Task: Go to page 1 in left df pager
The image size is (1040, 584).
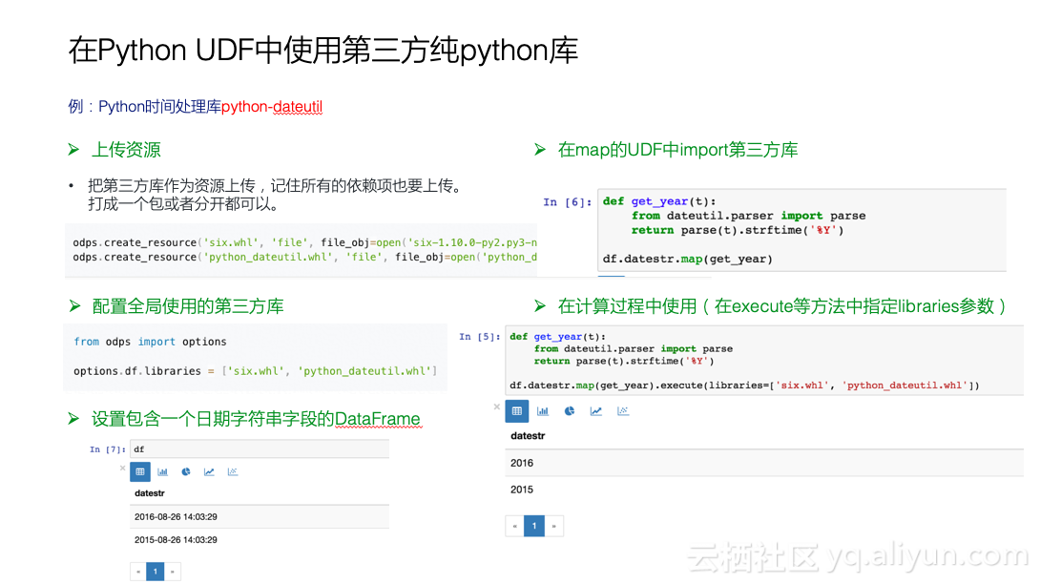Action: click(156, 572)
